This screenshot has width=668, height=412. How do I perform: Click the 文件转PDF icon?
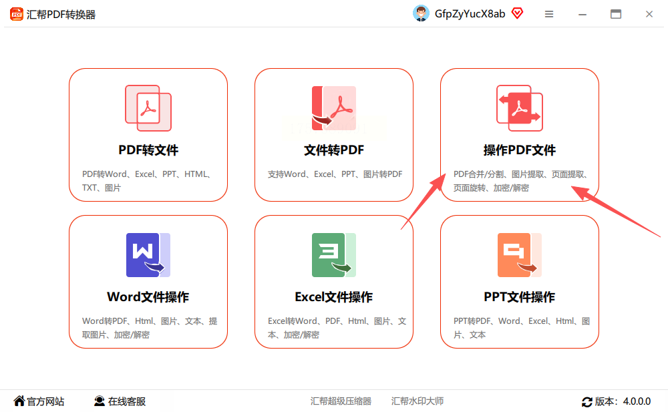[x=334, y=108]
